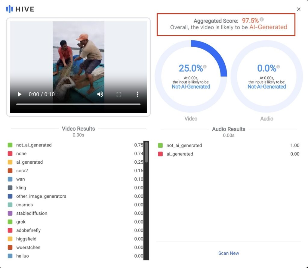The width and height of the screenshot is (308, 268).
Task: Close the Hive results dialog
Action: (299, 9)
